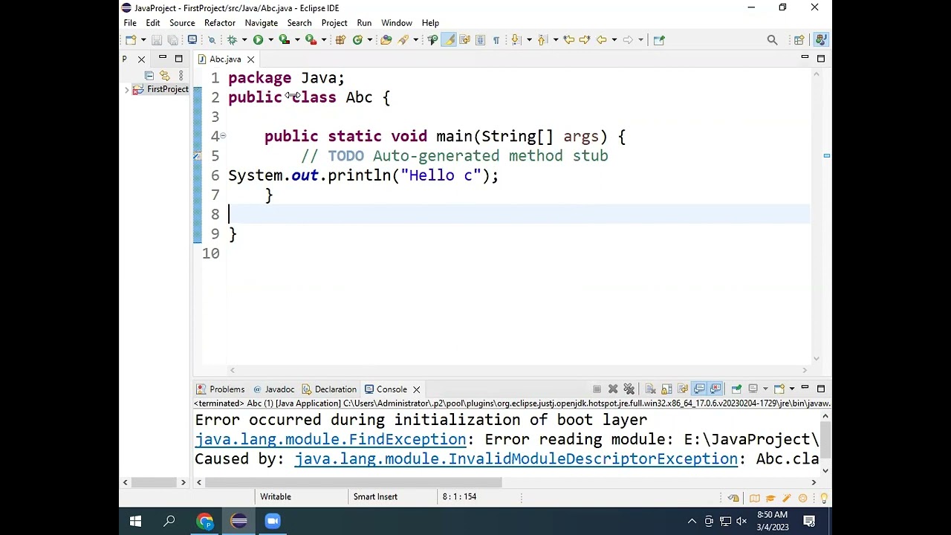
Task: Click the Pin Editor toolbar icon
Action: [x=659, y=40]
